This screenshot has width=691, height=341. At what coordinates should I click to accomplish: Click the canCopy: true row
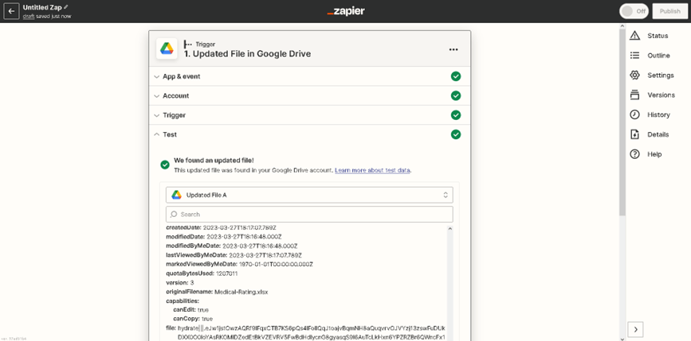click(193, 319)
